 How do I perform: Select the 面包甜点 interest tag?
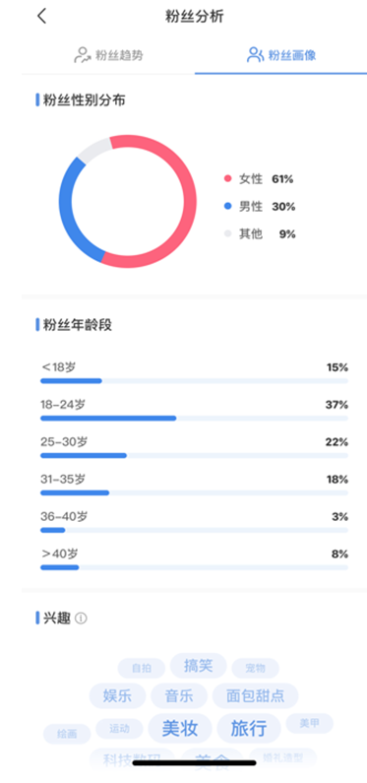coord(255,696)
